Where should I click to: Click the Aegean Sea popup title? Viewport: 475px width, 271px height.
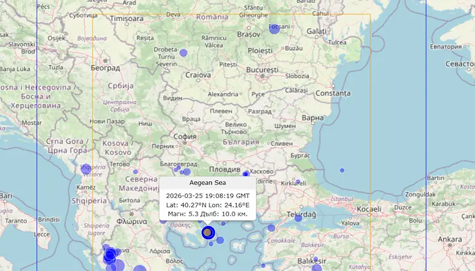pyautogui.click(x=207, y=182)
